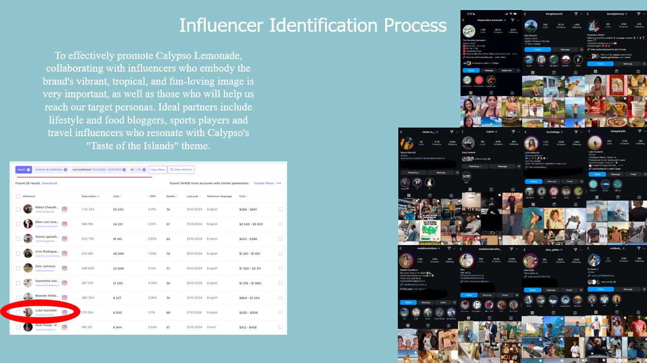This screenshot has height=363, width=647.
Task: Check the Kanoa Igarashi row checkbox
Action: (18, 238)
